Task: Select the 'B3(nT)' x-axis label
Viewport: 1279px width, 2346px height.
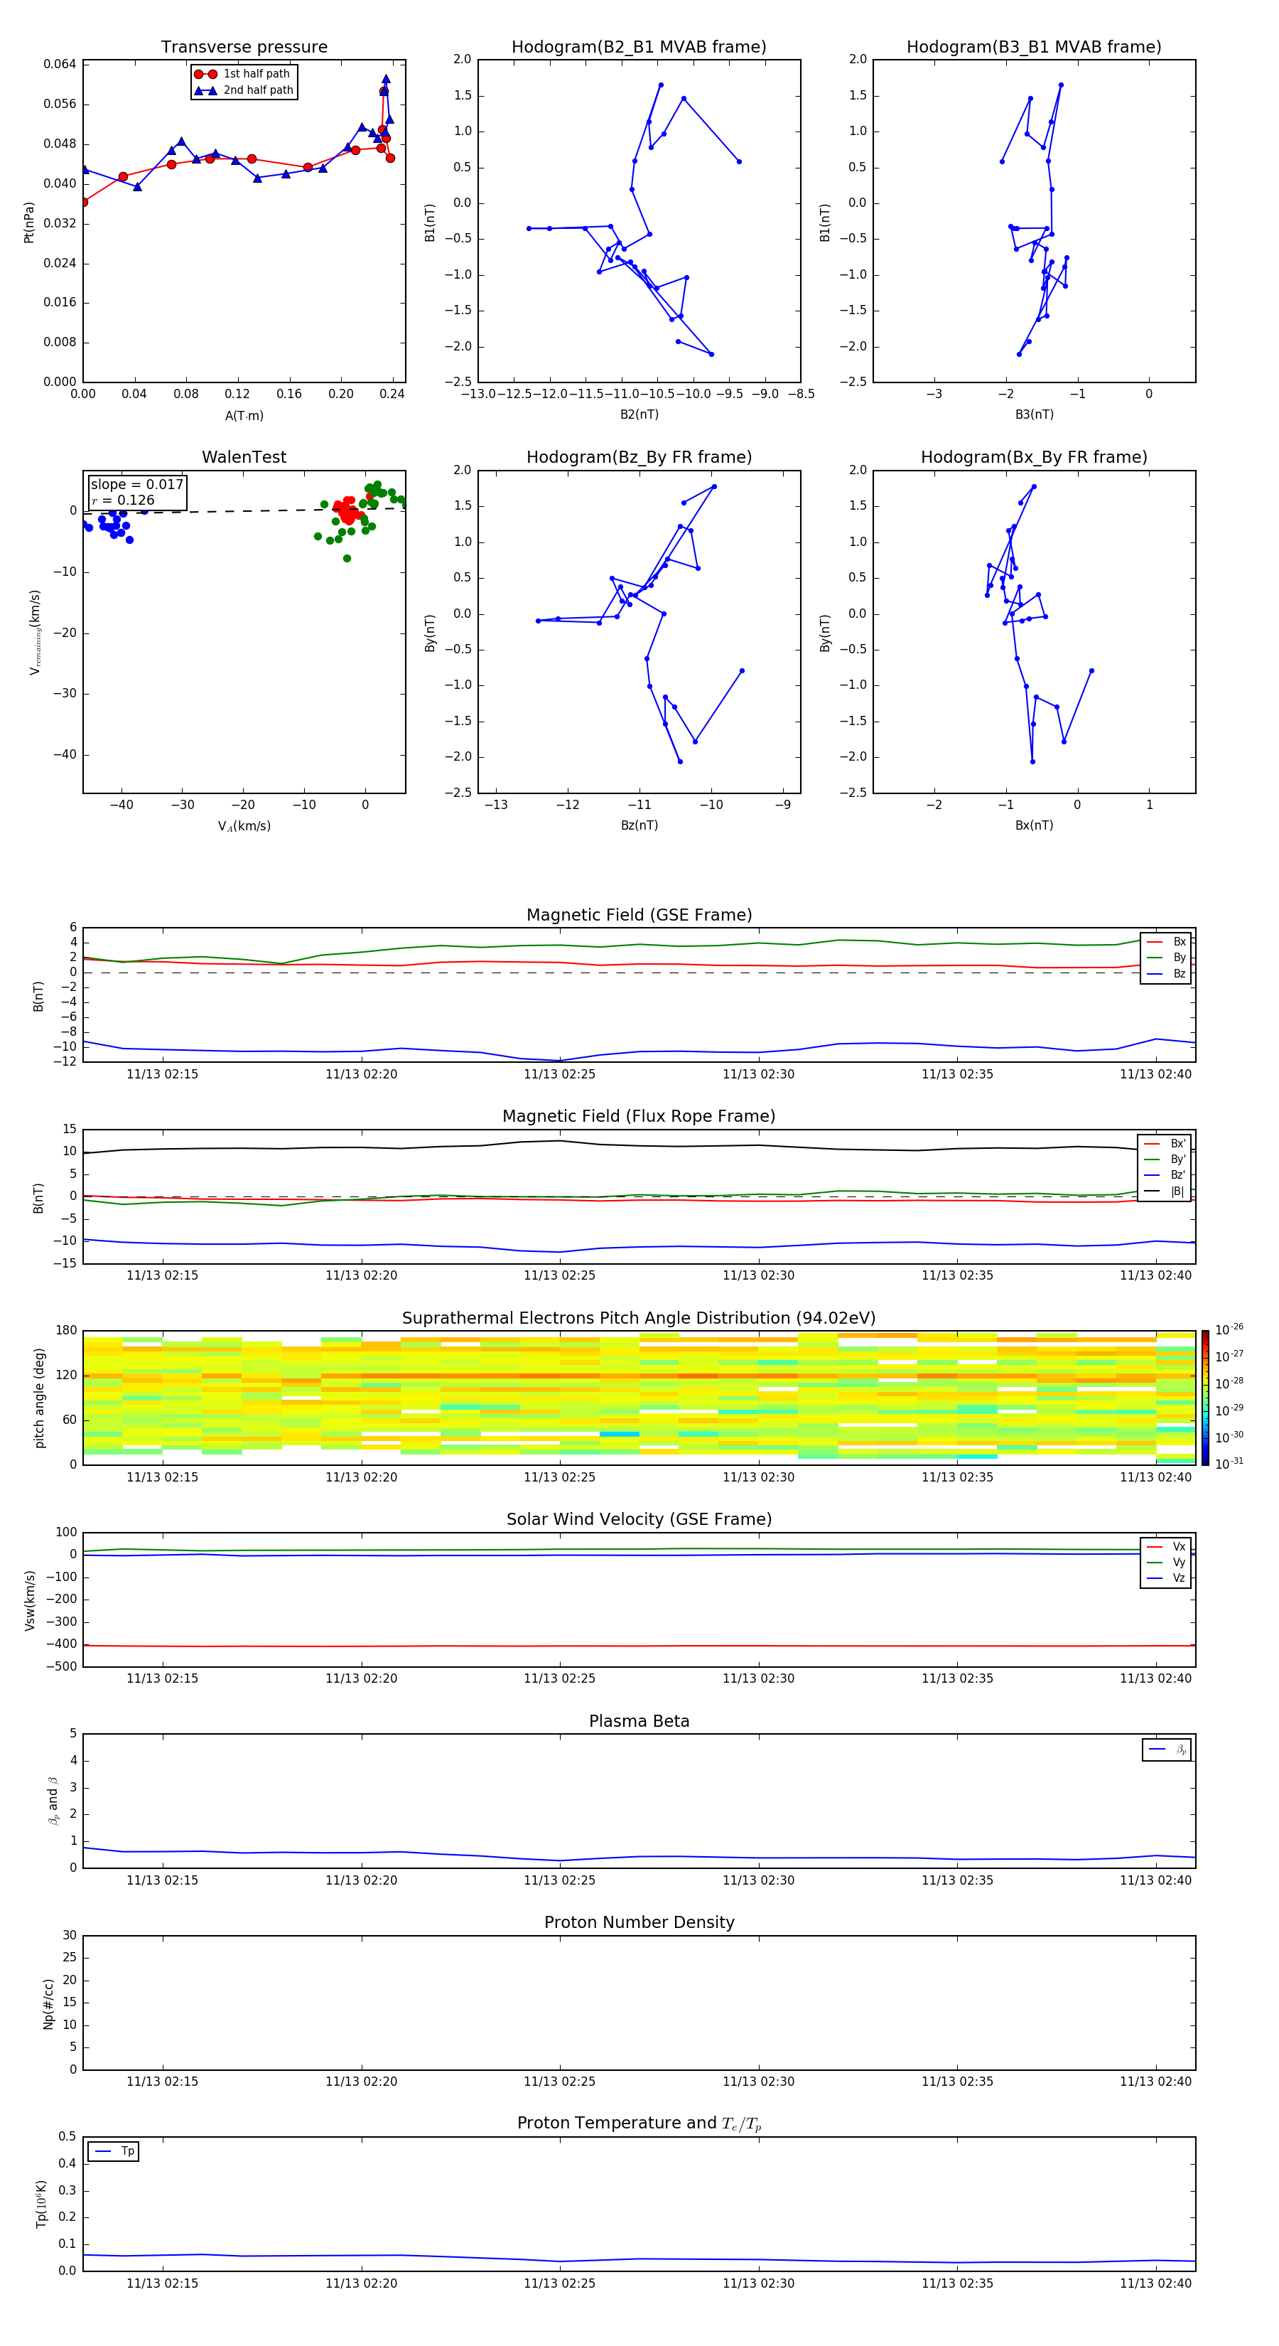Action: (x=1034, y=414)
